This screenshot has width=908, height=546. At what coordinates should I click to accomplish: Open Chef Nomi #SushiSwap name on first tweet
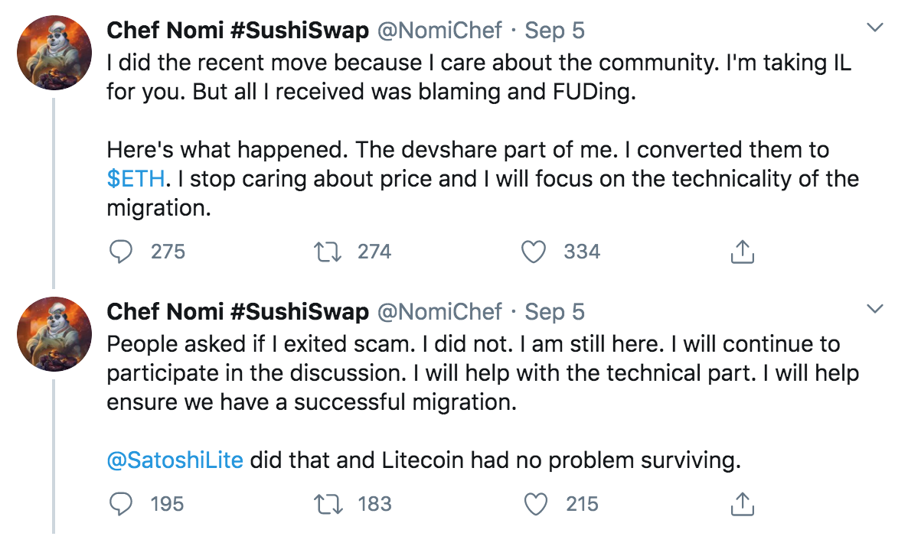pos(238,30)
